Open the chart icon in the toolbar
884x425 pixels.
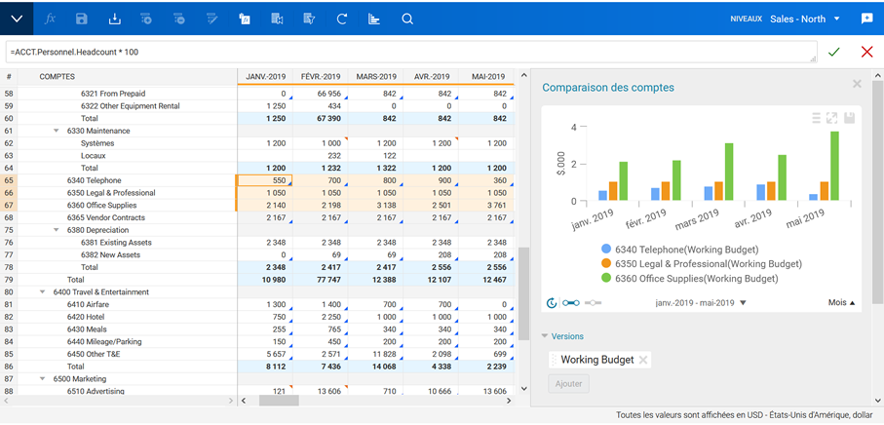click(x=374, y=19)
